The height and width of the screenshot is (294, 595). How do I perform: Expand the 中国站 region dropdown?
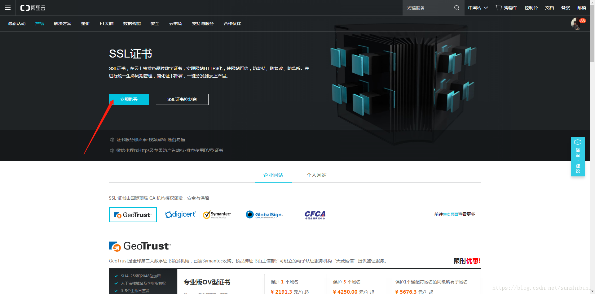point(478,8)
